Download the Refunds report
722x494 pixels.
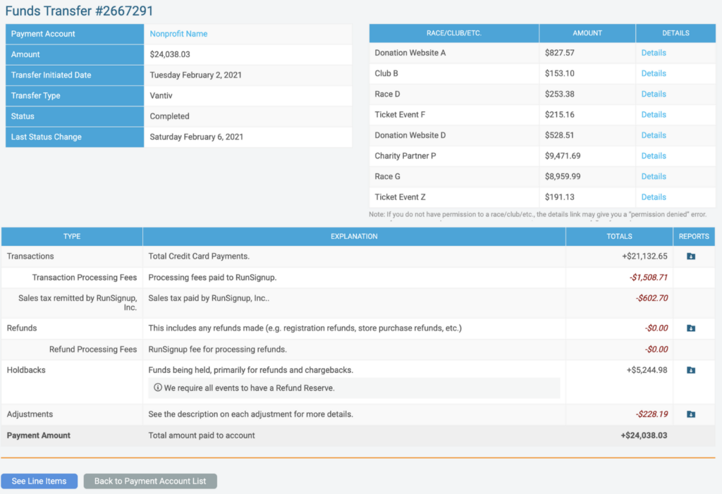[691, 328]
